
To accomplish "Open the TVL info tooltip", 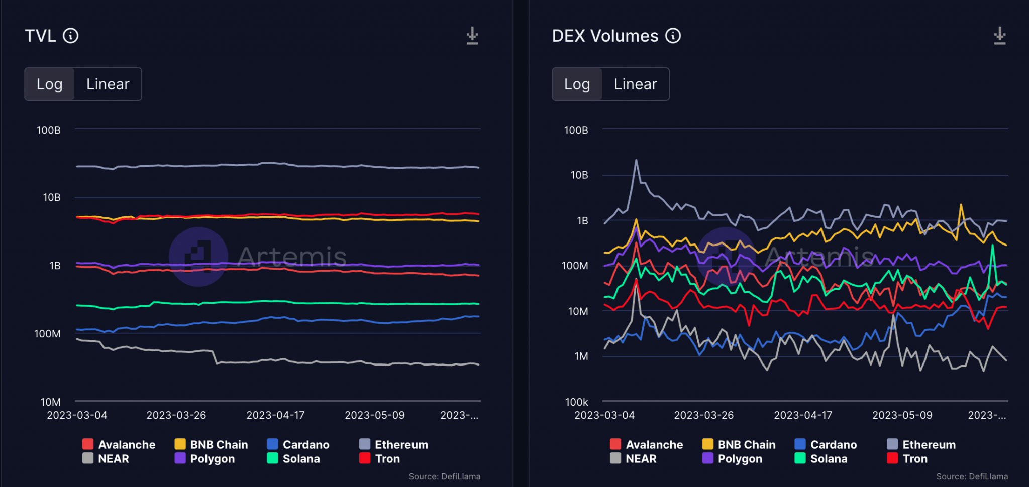I will point(71,35).
